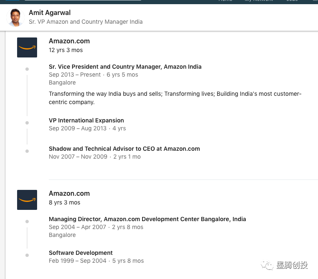Click timeline dot next to Shadow and Technical Advisor
Screen dimensions: 318x279
point(27,151)
